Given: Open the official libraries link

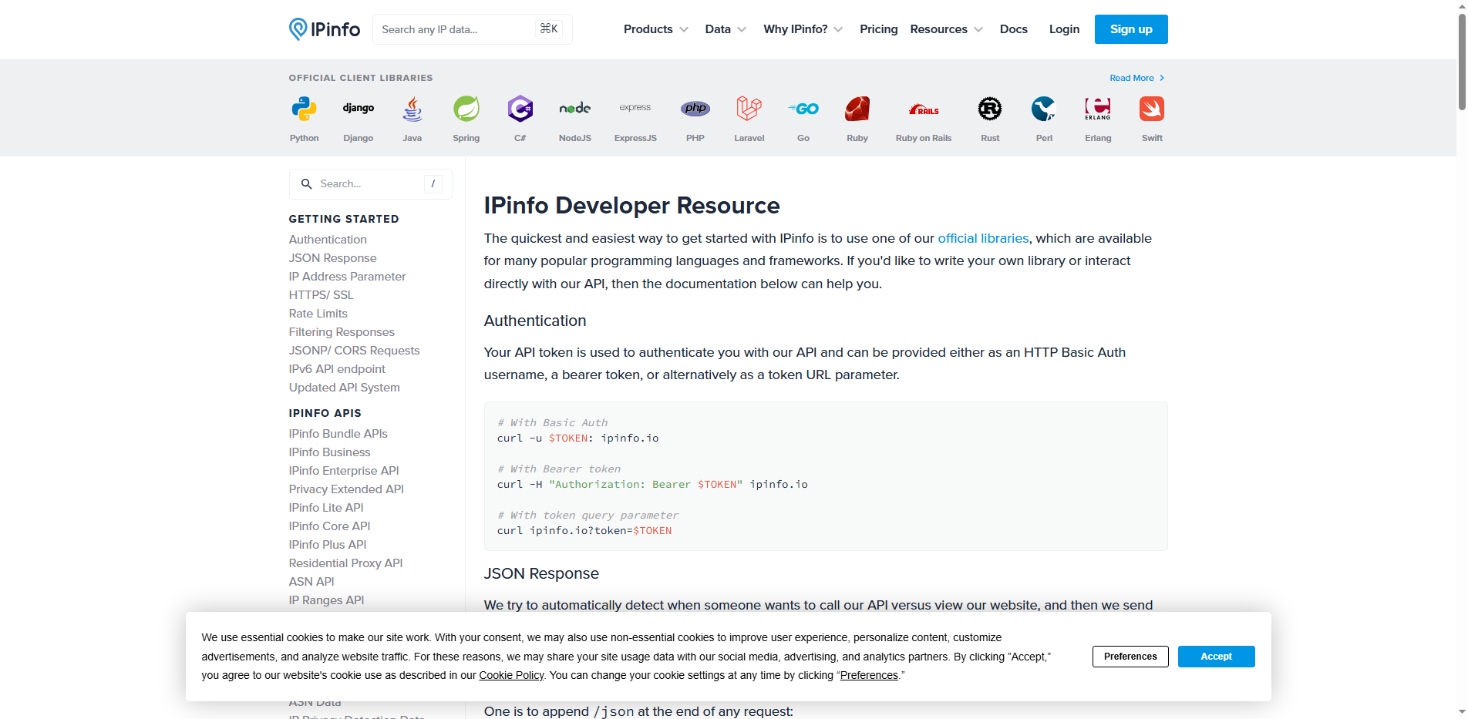Looking at the screenshot, I should click(x=983, y=238).
